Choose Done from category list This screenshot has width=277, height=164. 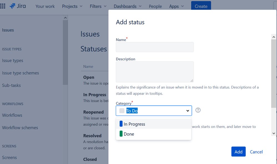click(x=153, y=134)
